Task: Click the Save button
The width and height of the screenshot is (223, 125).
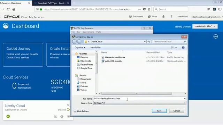Action: point(159,111)
